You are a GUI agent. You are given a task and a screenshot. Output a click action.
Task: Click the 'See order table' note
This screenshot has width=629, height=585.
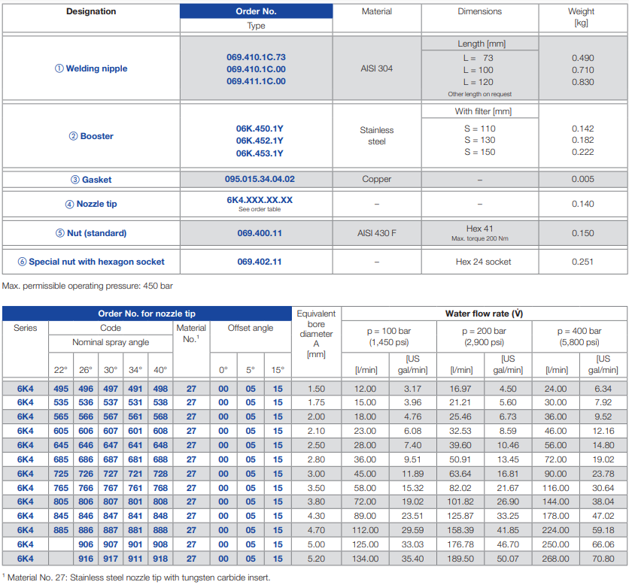(x=260, y=209)
